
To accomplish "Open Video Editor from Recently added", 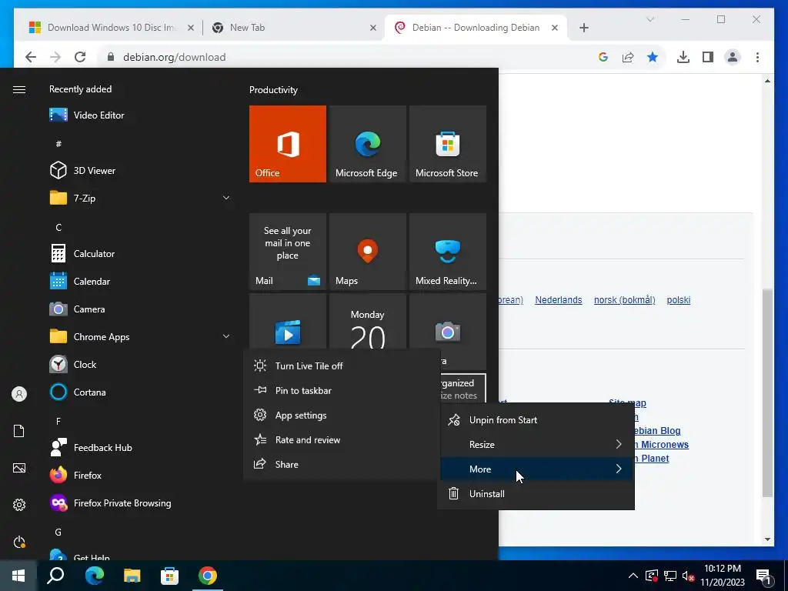I will coord(139,115).
